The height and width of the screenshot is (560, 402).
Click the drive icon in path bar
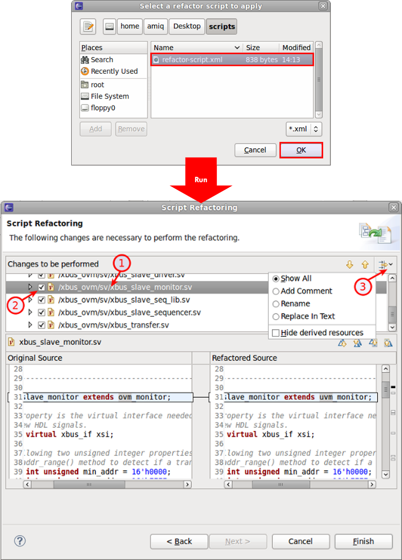[x=109, y=27]
